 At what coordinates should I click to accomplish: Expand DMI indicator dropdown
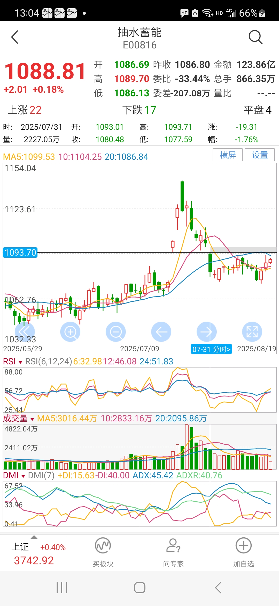(23, 476)
